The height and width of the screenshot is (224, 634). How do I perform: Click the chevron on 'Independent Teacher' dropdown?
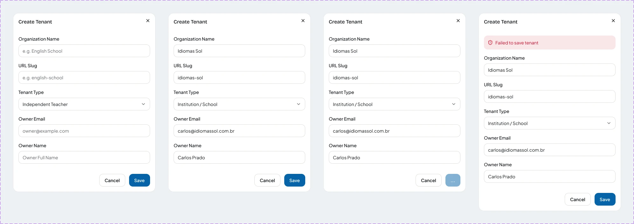point(143,104)
